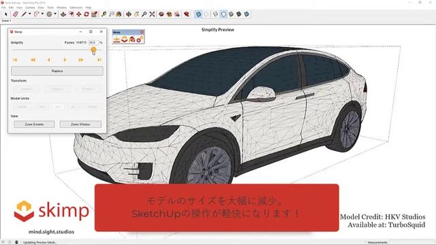The image size is (436, 245).
Task: Click the person icon in status bar
Action: click(x=16, y=242)
